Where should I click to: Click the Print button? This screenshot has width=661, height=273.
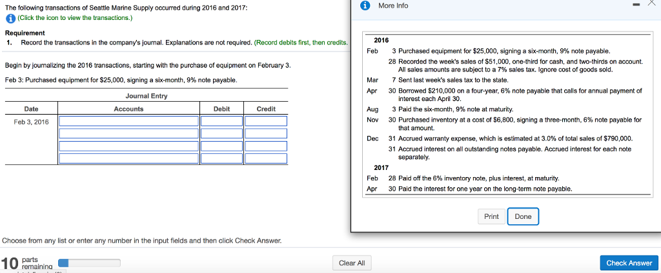(x=491, y=216)
